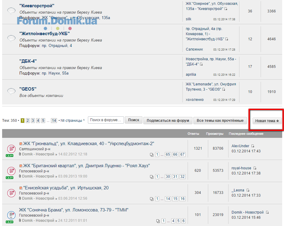The image size is (284, 226).
Task: View latest post icon in Житлоінвестбуд-УКБ row
Action: coord(227,39)
